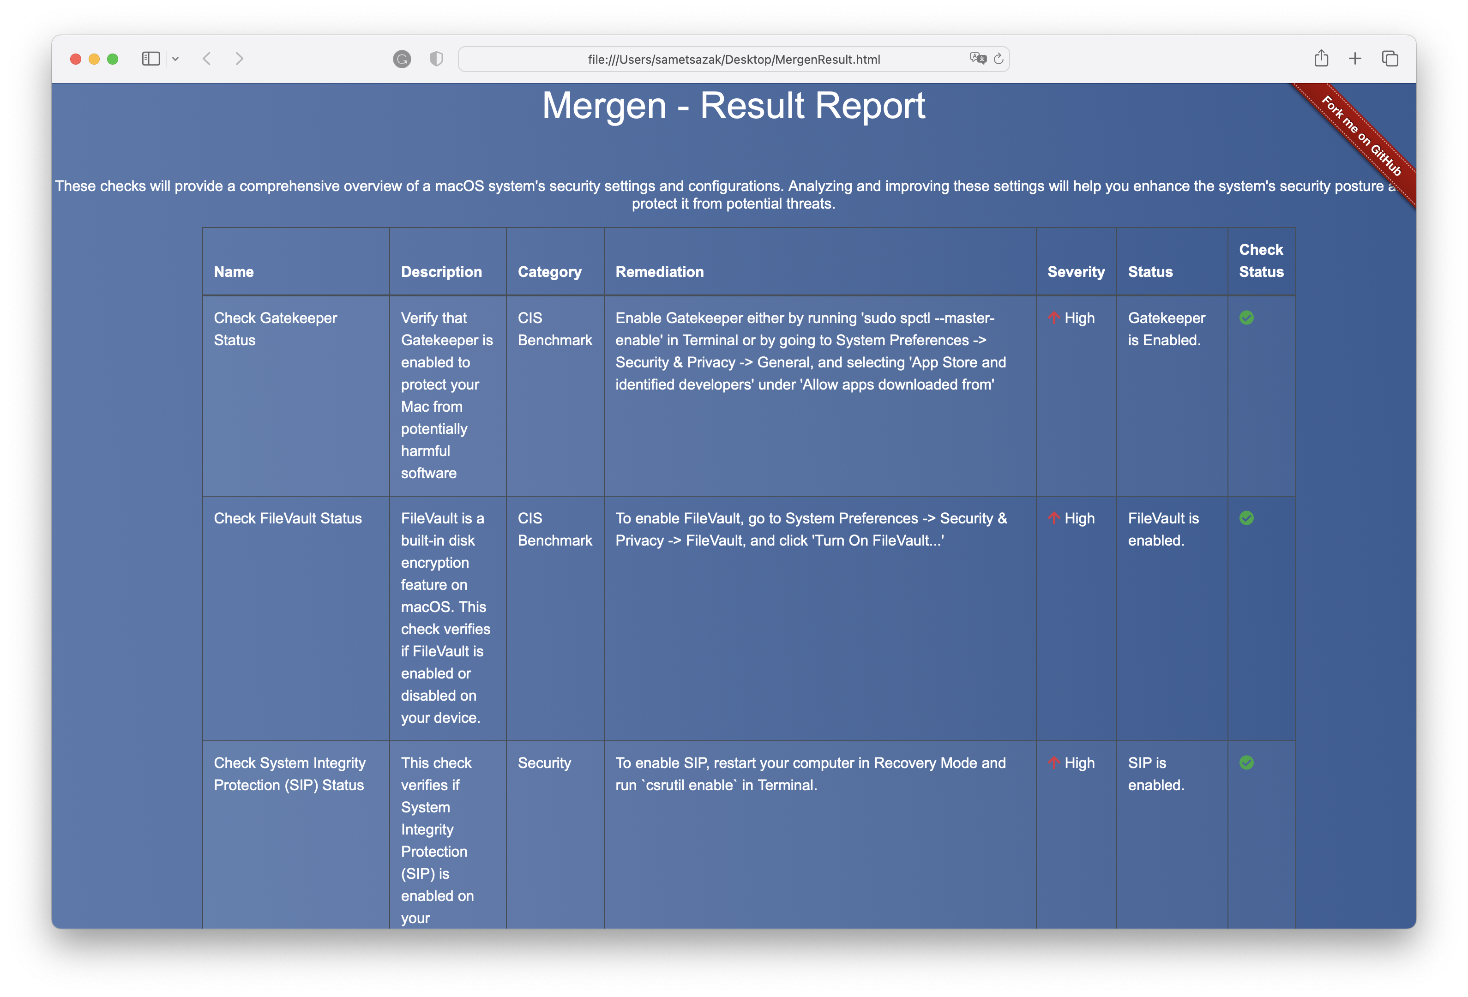Show tab overview icon

click(x=1390, y=59)
